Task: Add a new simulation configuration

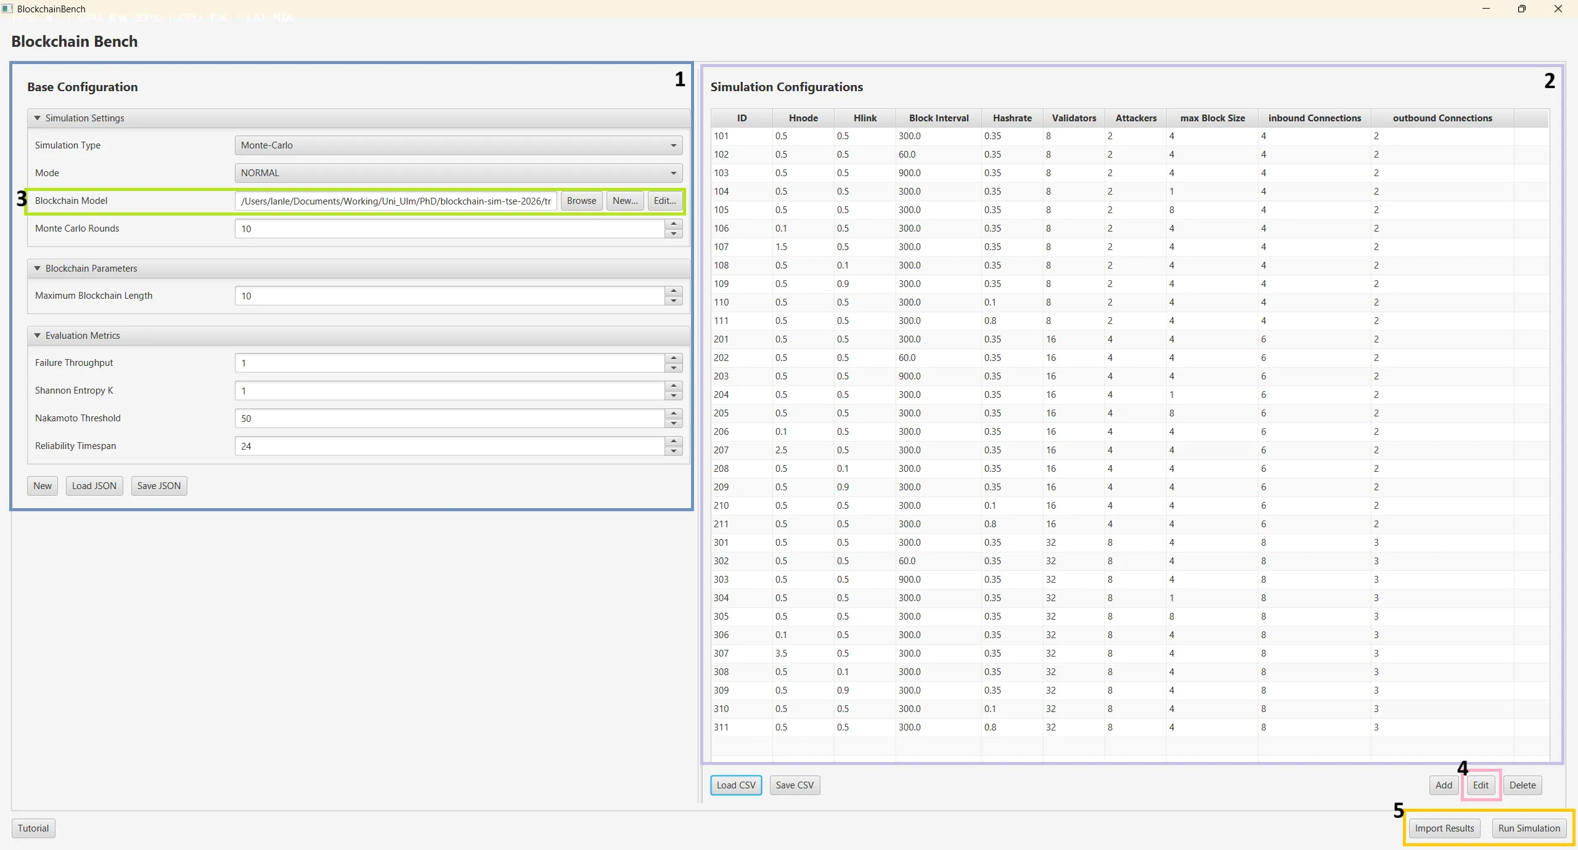Action: [x=1444, y=785]
